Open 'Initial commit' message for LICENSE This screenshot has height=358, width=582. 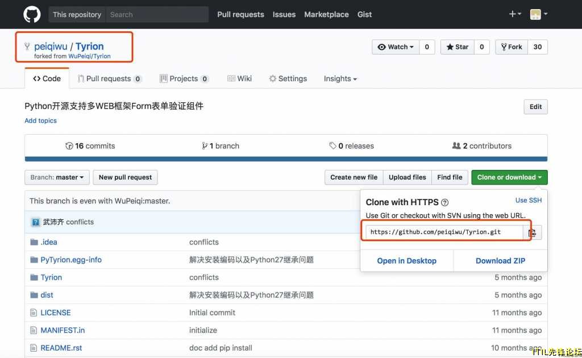coord(213,313)
